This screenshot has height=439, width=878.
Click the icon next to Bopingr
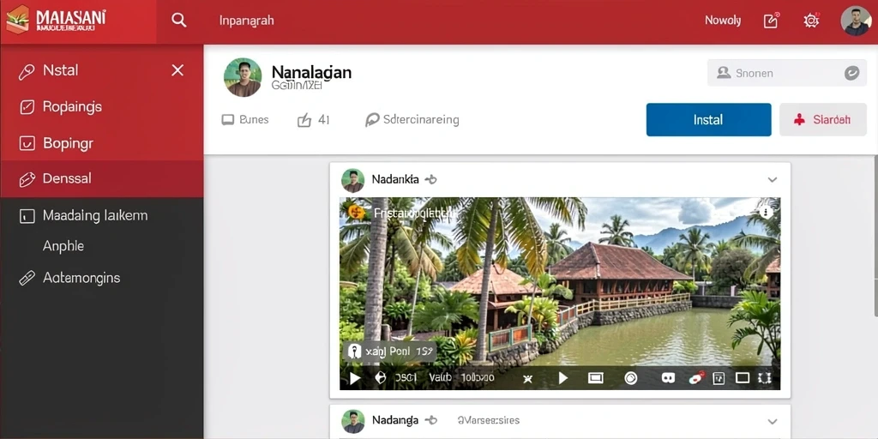click(27, 143)
